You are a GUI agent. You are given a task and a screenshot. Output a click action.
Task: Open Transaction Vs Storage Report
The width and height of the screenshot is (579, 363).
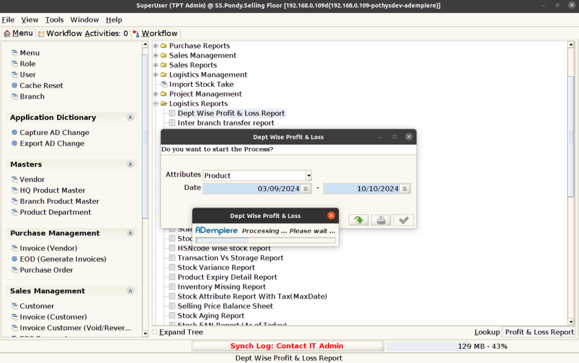pos(231,258)
